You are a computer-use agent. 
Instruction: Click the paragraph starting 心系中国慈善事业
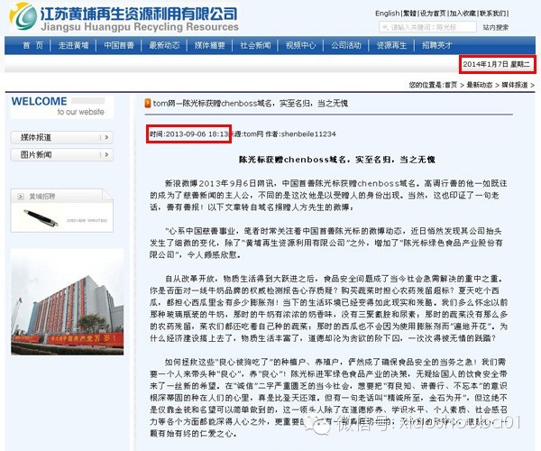tap(326, 243)
